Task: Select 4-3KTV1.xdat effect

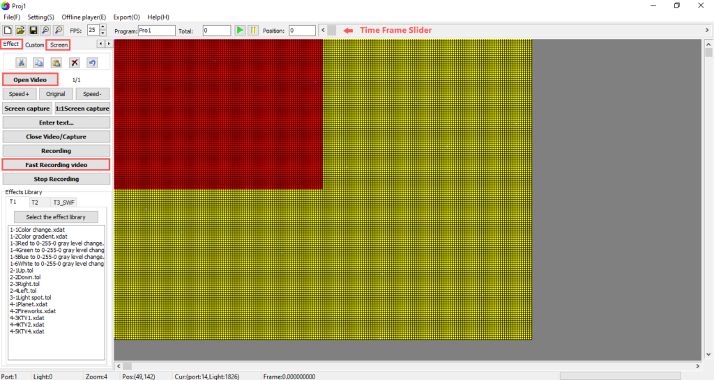Action: point(27,318)
